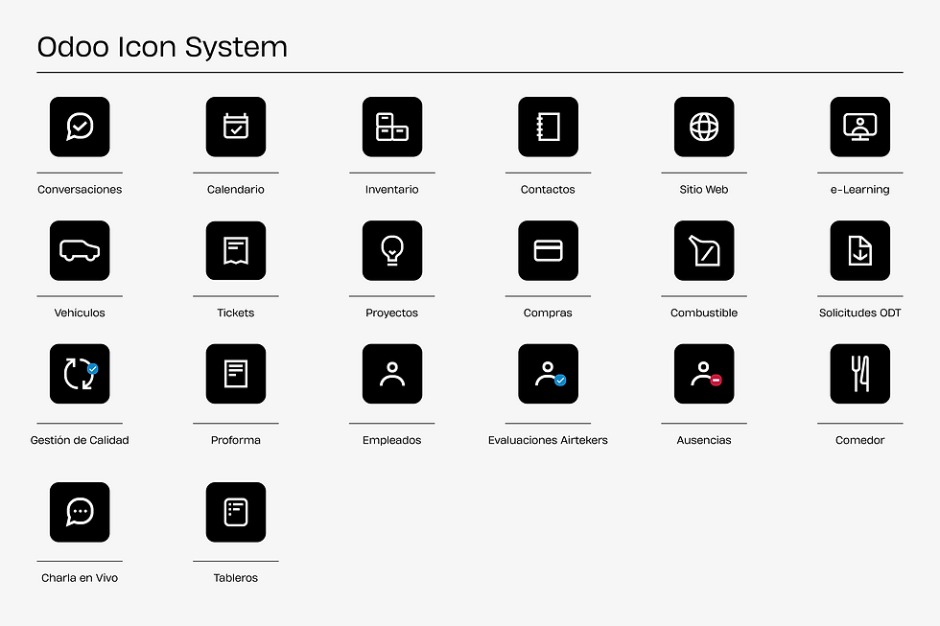Screen dimensions: 940x626
Task: Click the Tableros list board icon
Action: pos(236,512)
